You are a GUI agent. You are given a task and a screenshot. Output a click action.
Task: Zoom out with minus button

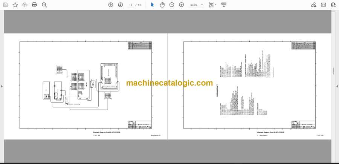[x=172, y=5]
